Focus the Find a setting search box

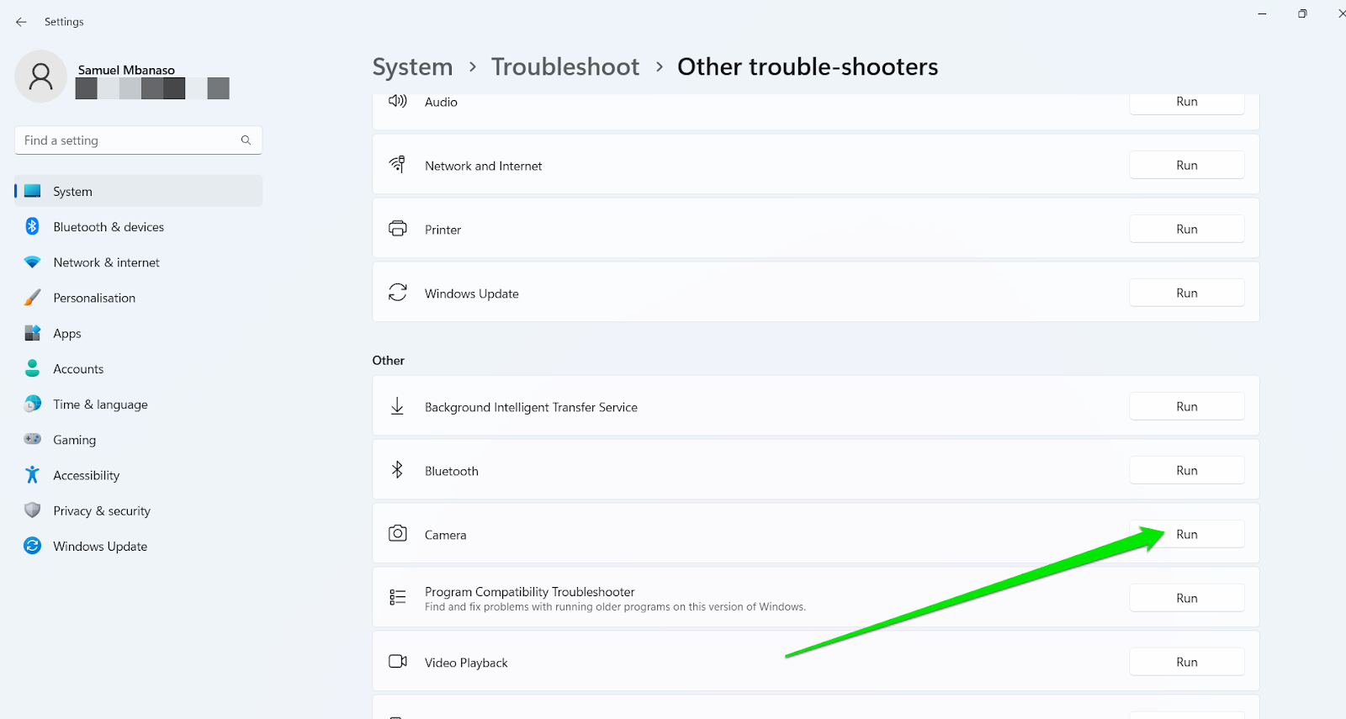(139, 140)
